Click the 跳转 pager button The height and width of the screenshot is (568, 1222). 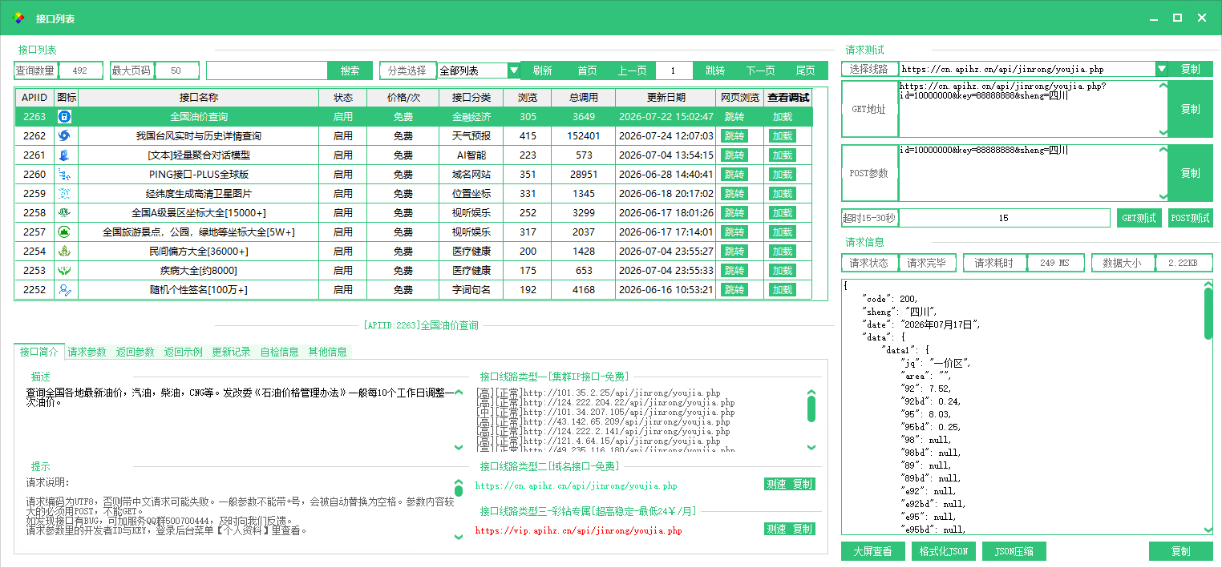[x=715, y=70]
